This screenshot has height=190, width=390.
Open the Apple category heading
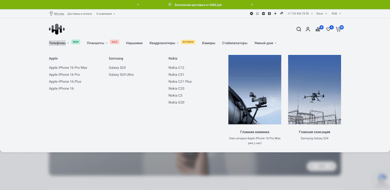(53, 59)
